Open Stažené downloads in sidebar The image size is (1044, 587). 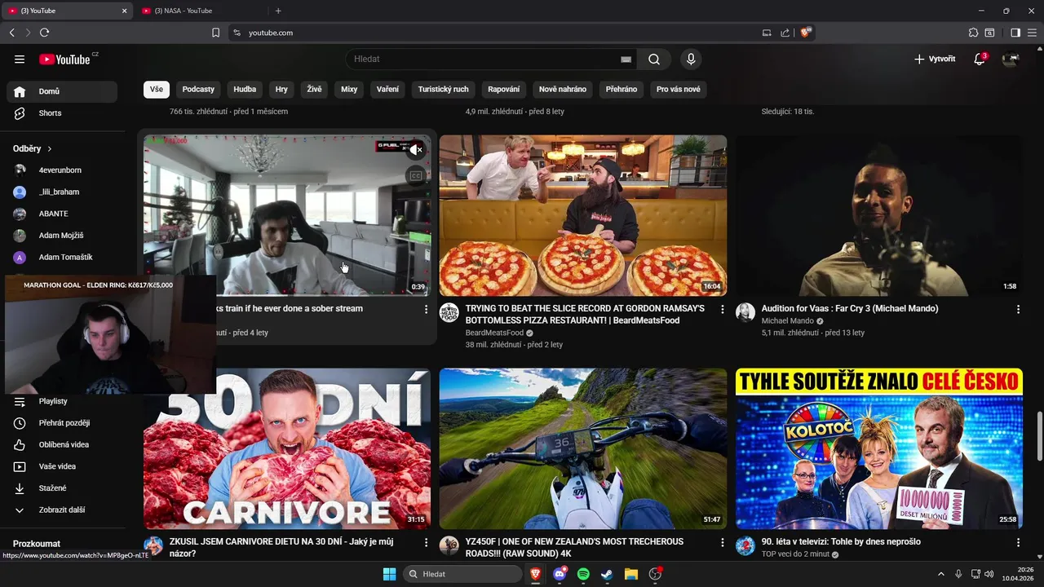pyautogui.click(x=62, y=488)
